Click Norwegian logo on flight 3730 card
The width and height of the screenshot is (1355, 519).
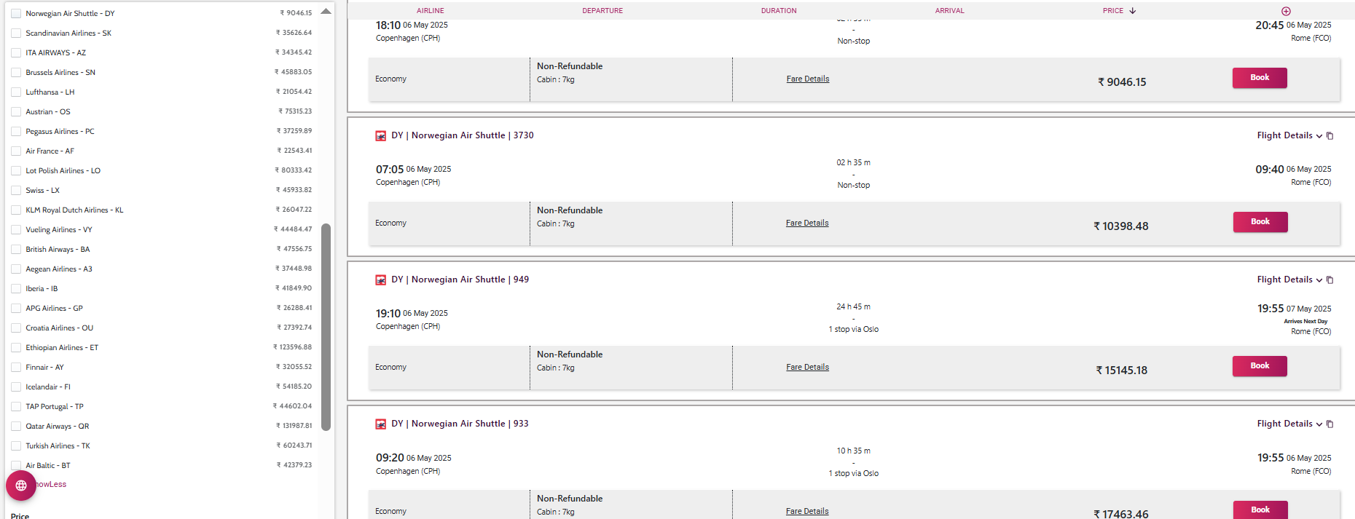[x=380, y=136]
